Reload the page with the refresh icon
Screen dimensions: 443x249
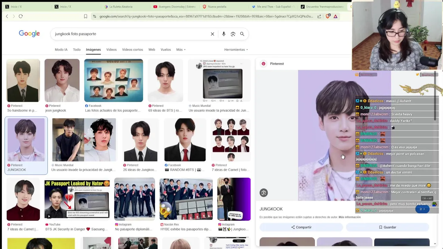21,16
